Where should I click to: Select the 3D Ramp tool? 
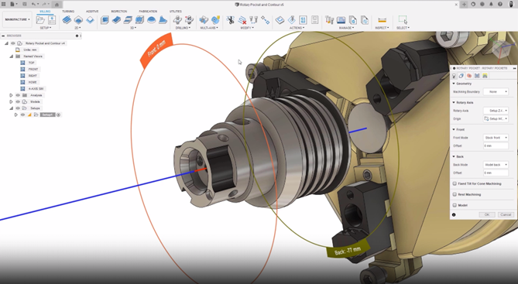click(163, 20)
